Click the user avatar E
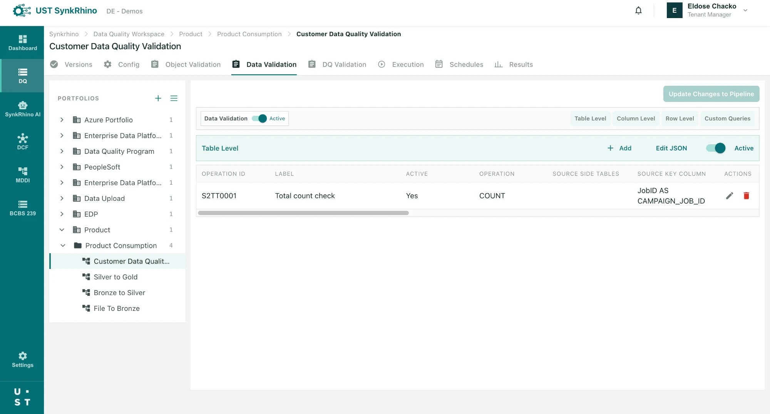The width and height of the screenshot is (770, 414). tap(674, 10)
